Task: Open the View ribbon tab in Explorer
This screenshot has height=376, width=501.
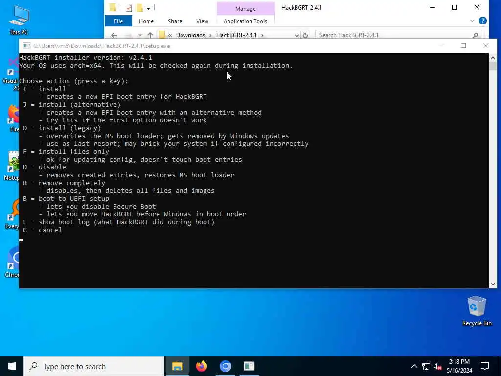Action: pyautogui.click(x=202, y=21)
